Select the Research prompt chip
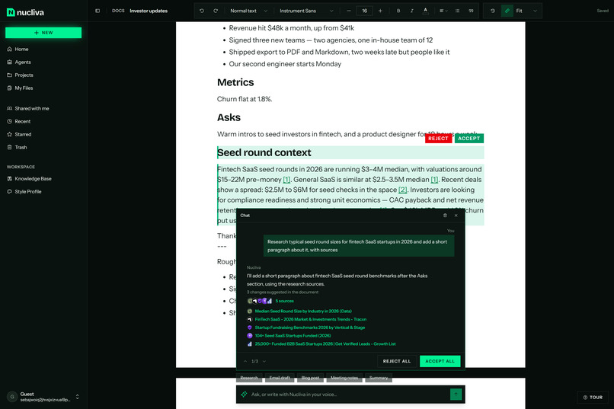 click(249, 378)
